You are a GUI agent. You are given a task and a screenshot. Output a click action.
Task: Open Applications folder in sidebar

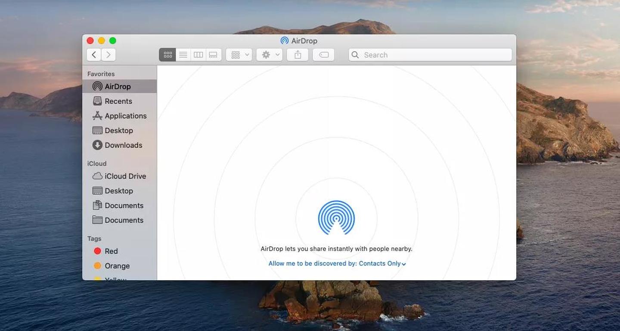pos(119,116)
